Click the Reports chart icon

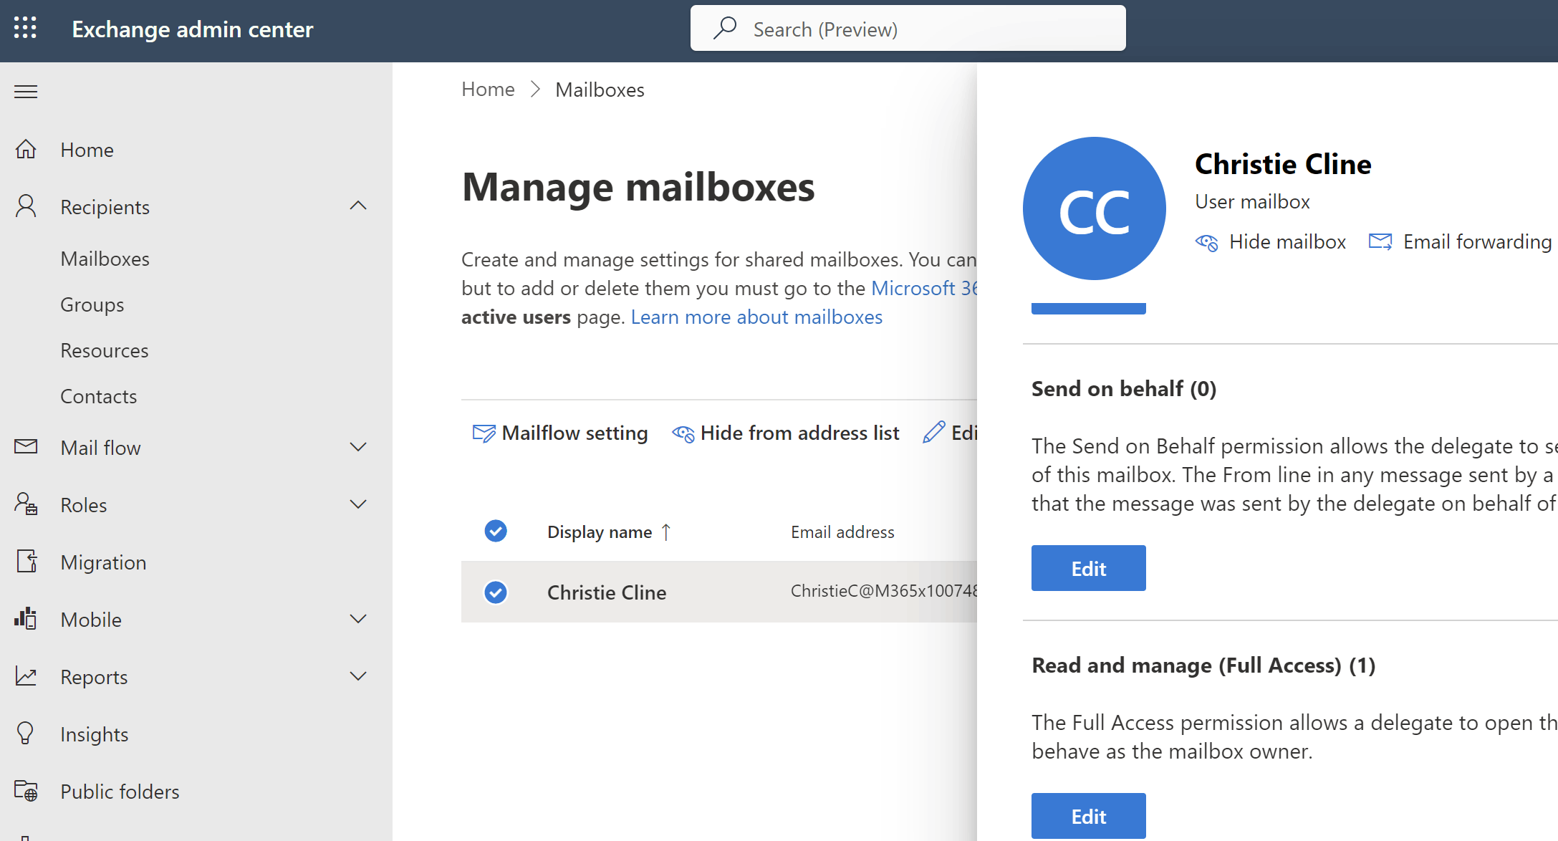[x=26, y=676]
